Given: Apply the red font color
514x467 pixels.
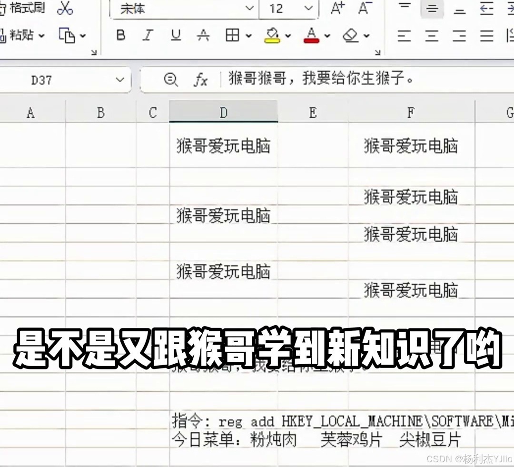Looking at the screenshot, I should (311, 35).
